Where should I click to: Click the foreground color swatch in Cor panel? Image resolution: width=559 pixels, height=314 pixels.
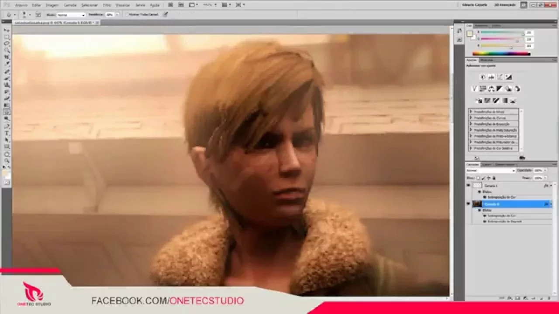[x=469, y=34]
